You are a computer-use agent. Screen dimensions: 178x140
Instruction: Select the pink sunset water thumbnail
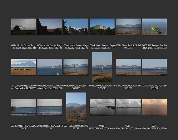tap(154, 107)
